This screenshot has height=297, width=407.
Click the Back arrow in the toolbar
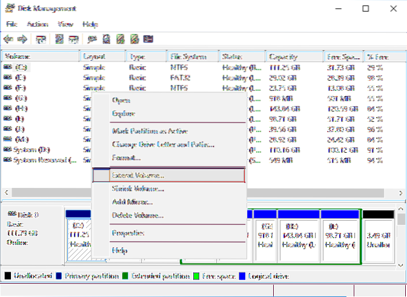8,39
